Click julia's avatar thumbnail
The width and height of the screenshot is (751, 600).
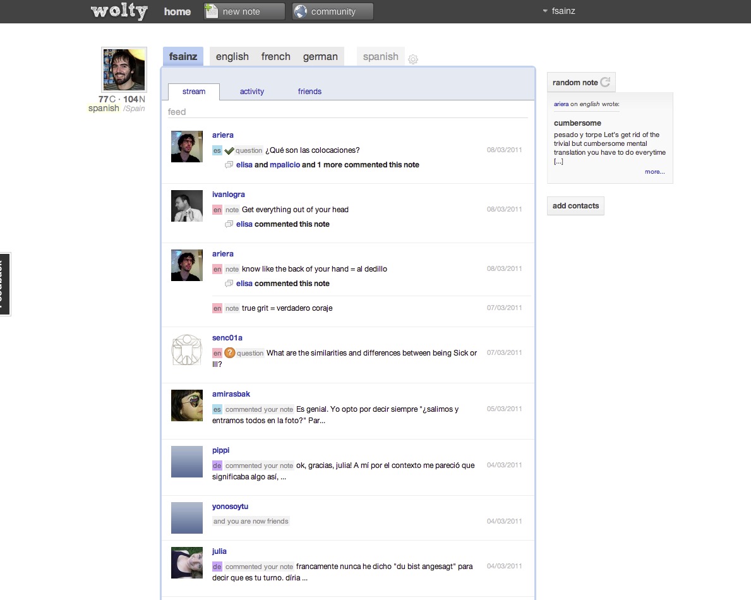click(187, 563)
